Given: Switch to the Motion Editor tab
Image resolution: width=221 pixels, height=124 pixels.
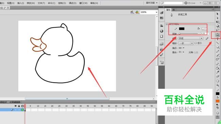Looking at the screenshot, I should click(15, 102).
